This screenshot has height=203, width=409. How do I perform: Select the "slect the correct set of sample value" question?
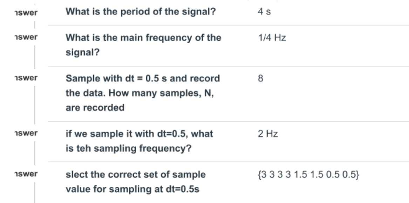pyautogui.click(x=135, y=182)
